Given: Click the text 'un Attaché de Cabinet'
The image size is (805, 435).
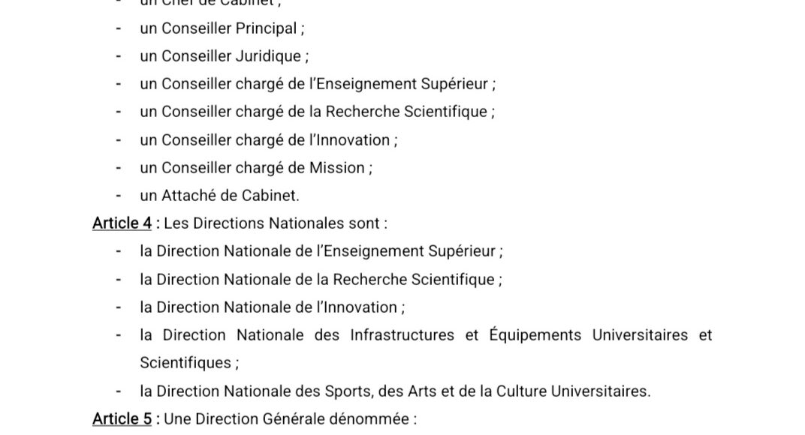Looking at the screenshot, I should (219, 195).
